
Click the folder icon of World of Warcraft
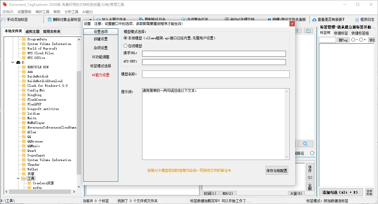24,48
